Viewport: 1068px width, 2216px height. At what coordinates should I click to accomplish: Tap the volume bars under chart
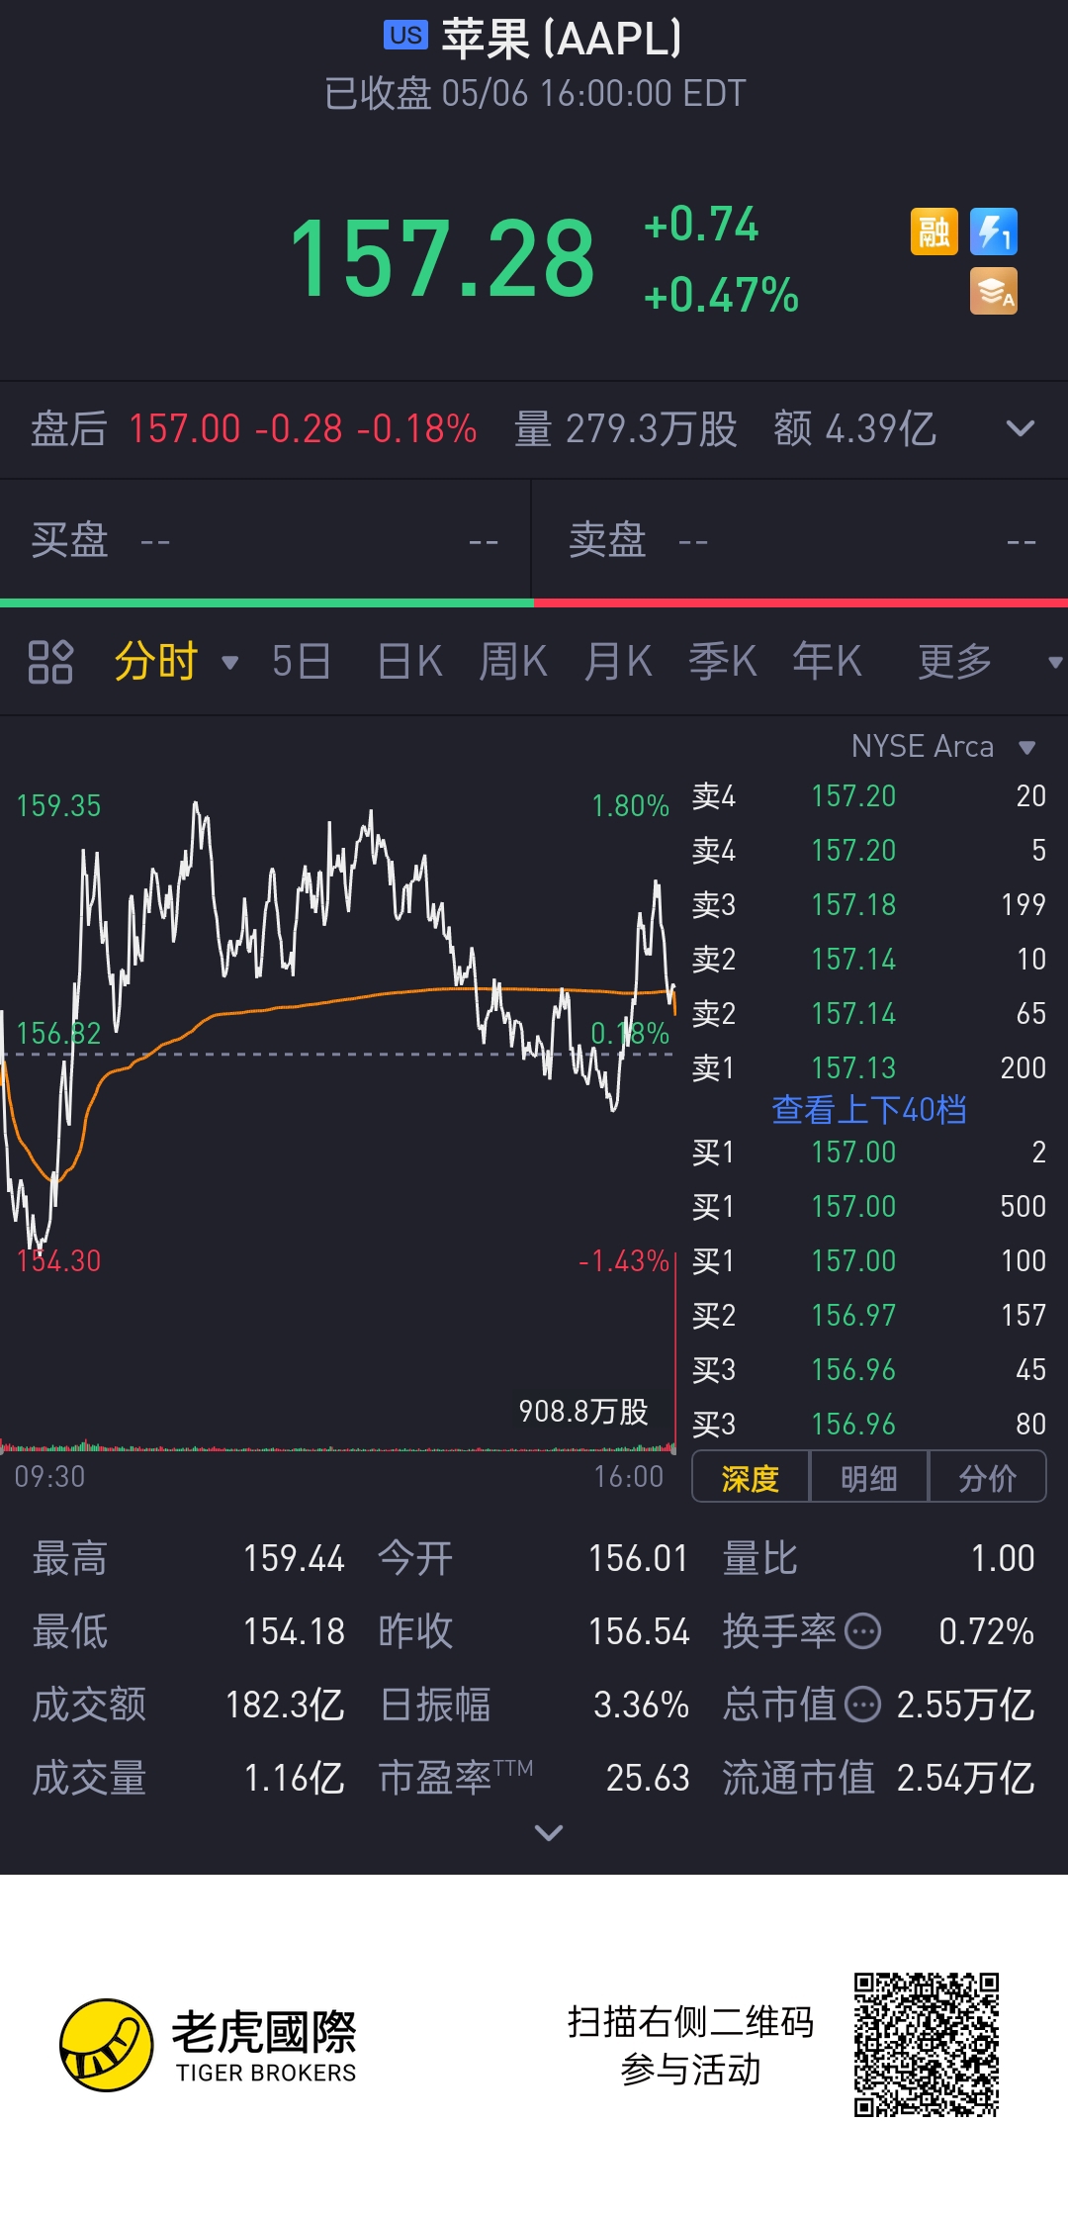point(337,1445)
